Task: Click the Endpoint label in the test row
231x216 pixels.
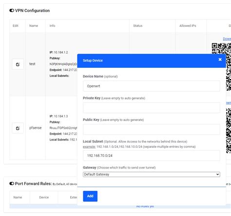Action: tap(56, 70)
